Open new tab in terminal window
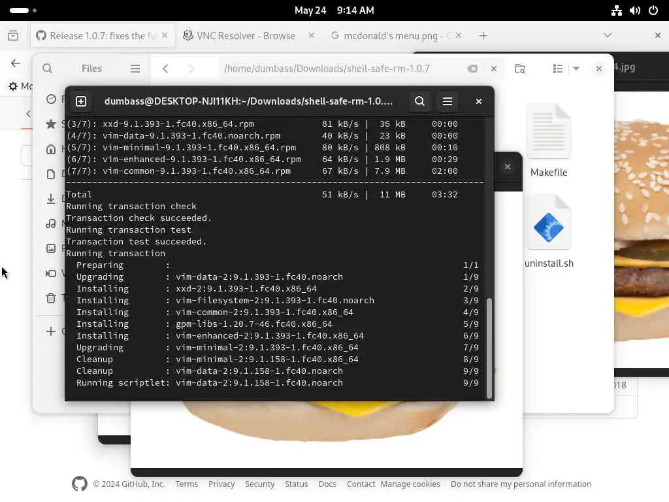The image size is (669, 502). (x=81, y=101)
